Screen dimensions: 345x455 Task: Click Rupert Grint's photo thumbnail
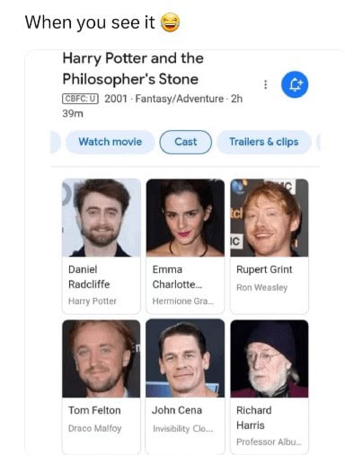coord(270,218)
